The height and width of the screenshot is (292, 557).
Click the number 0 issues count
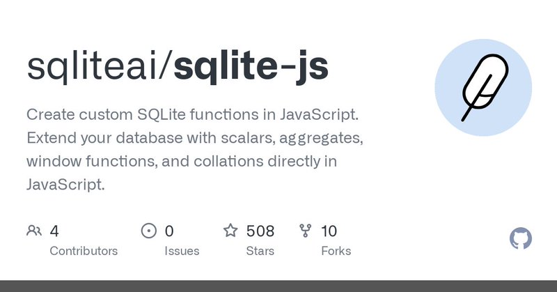click(x=169, y=231)
